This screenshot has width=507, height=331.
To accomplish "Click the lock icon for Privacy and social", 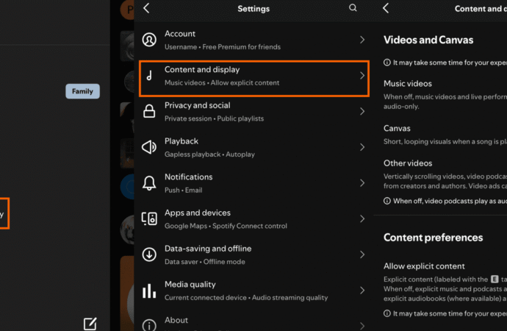I will [x=149, y=111].
